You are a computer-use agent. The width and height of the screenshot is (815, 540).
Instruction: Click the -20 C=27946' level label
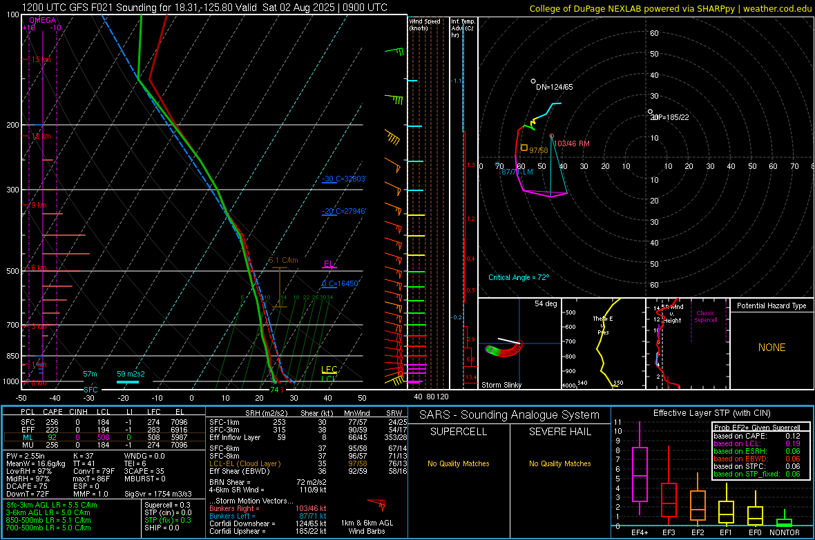(344, 211)
